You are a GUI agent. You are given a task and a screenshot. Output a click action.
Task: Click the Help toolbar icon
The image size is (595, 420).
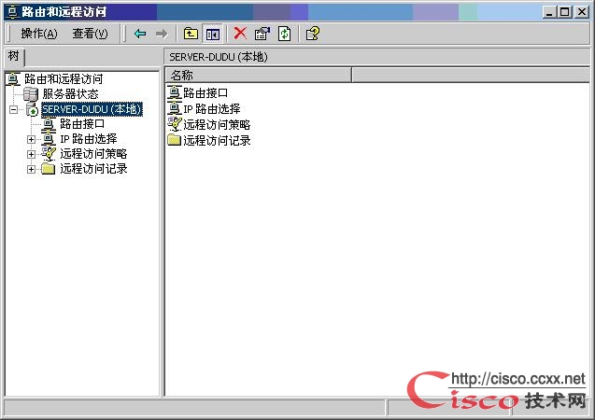click(313, 34)
